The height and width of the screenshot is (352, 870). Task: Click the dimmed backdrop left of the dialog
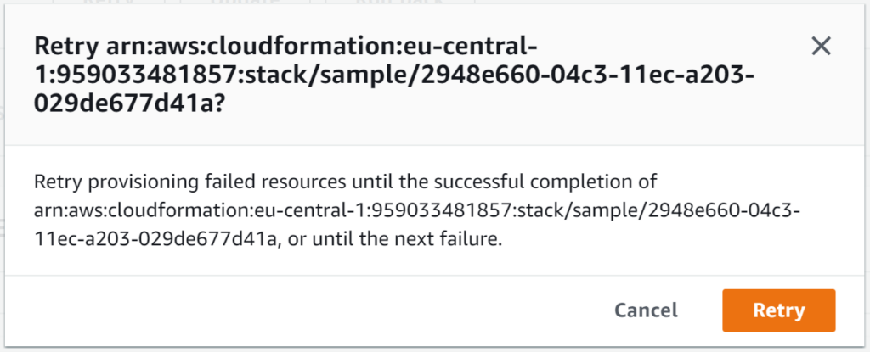3,177
